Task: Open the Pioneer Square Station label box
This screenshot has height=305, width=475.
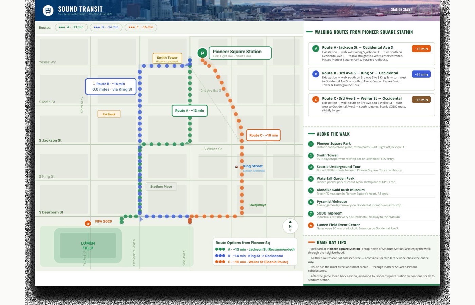Action: tap(240, 53)
